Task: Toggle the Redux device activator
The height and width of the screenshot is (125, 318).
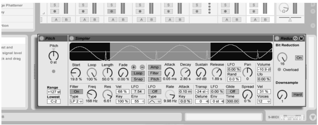Action: [x=277, y=38]
